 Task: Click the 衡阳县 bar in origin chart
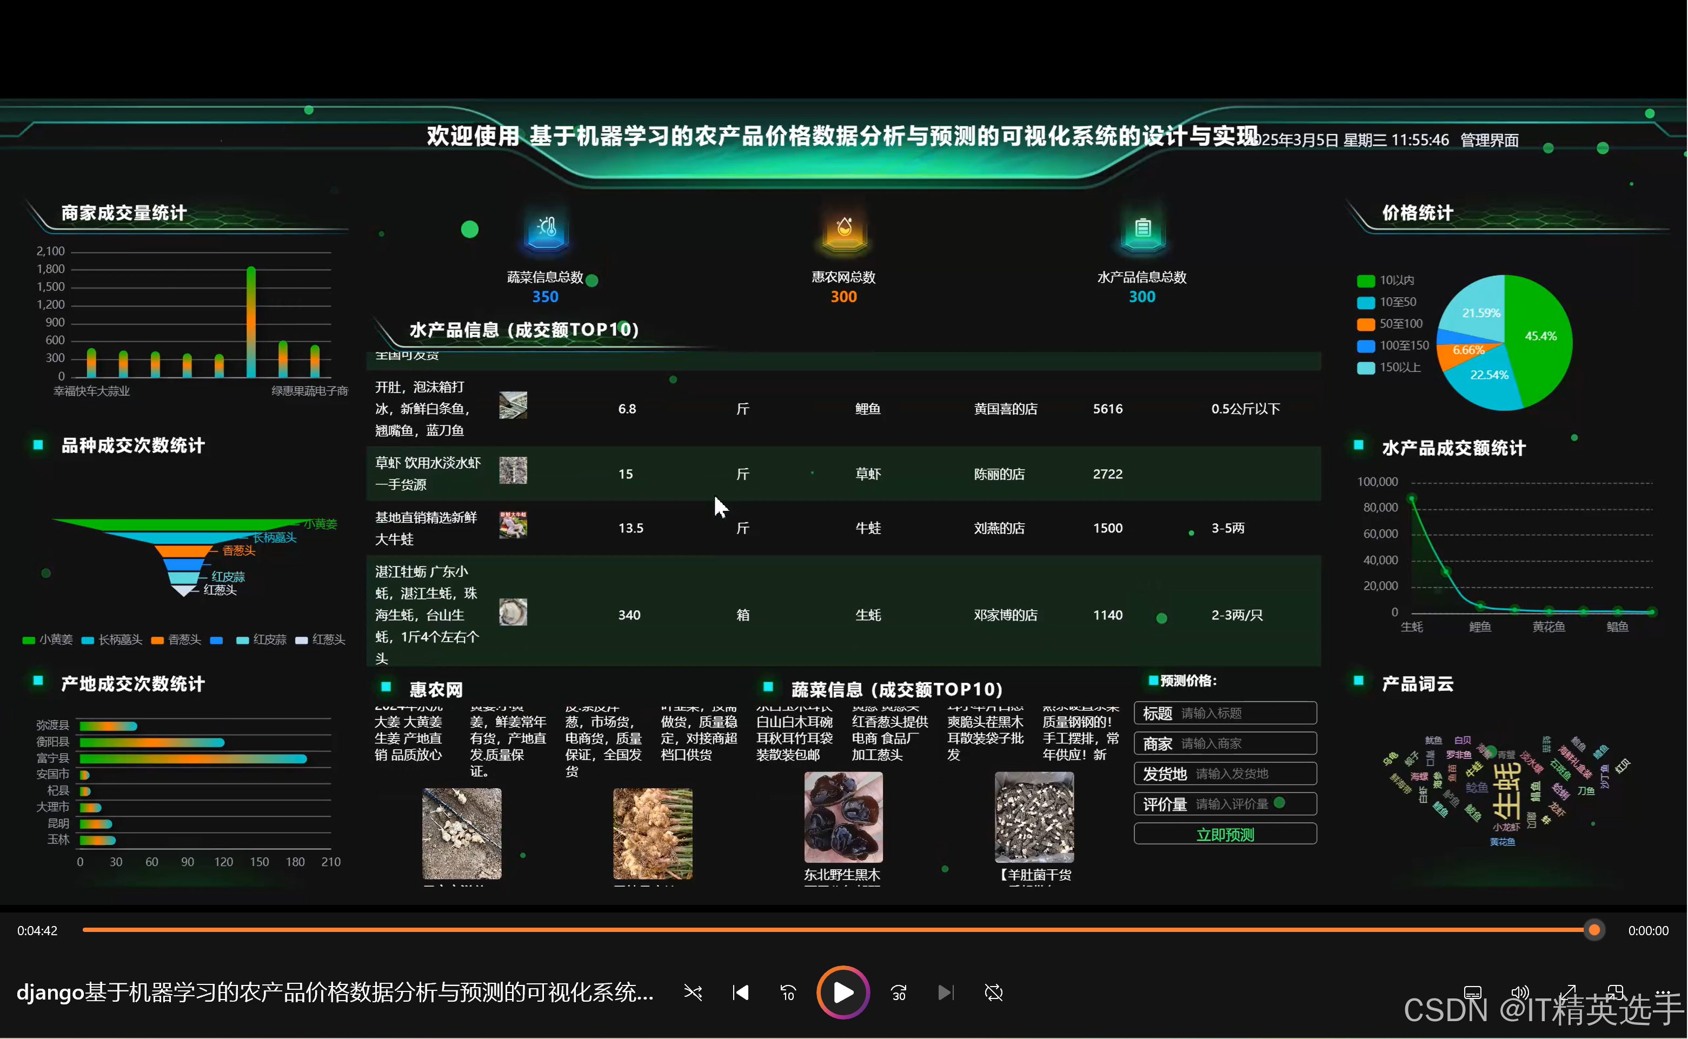point(152,742)
